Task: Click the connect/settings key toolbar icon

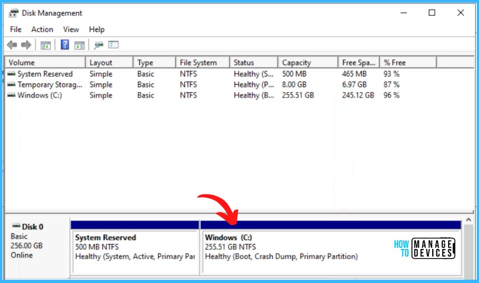Action: coord(98,46)
